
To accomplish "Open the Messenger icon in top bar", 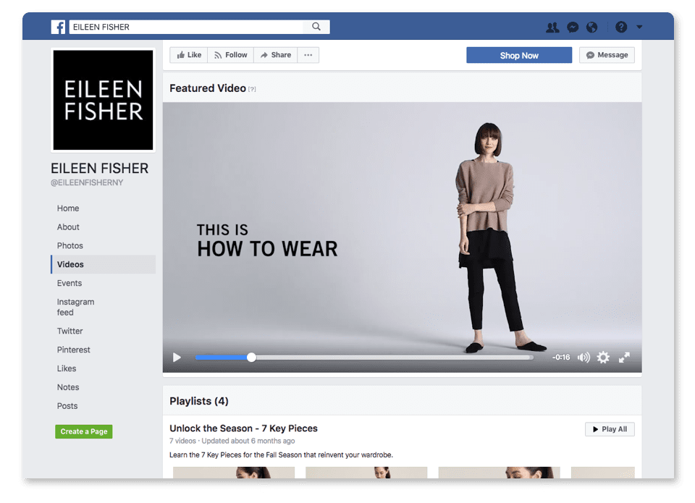I will click(573, 28).
